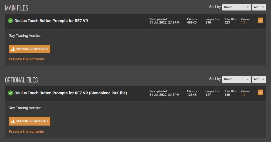Open Optional Files Asc order dropdown

(259, 79)
